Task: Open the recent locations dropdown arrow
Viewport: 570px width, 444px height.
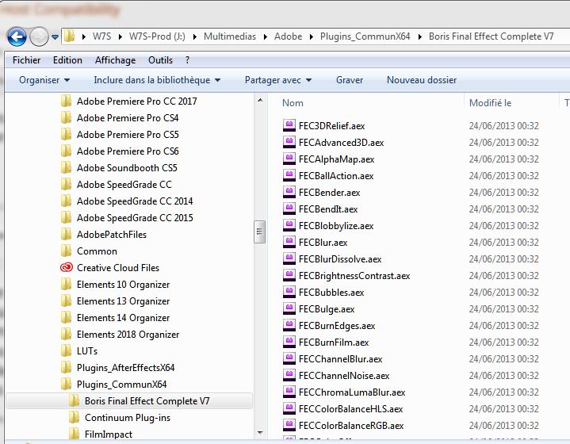Action: 55,36
